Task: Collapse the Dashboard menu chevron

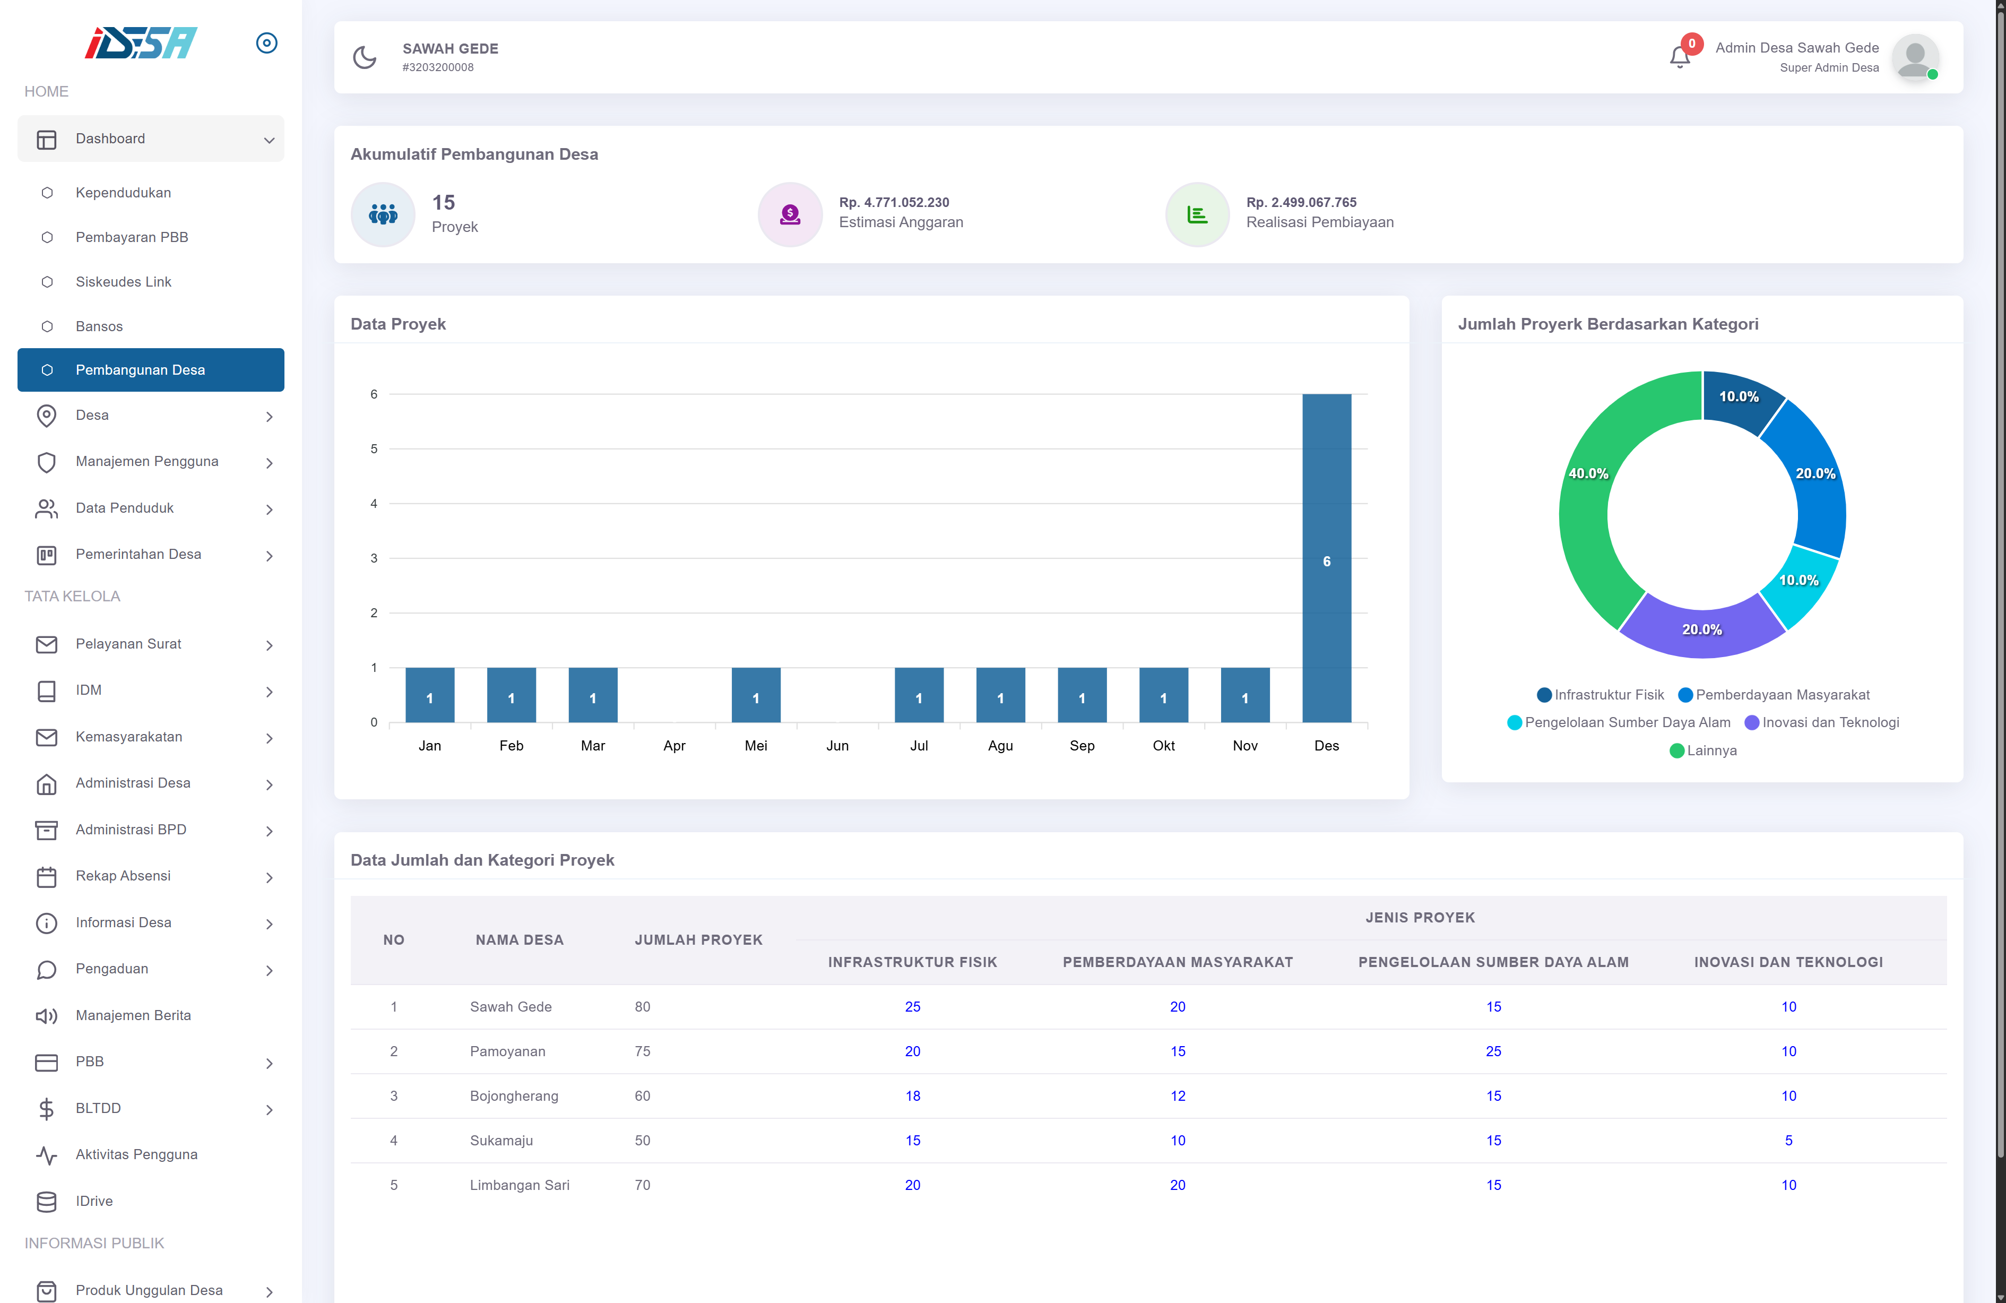Action: click(269, 140)
